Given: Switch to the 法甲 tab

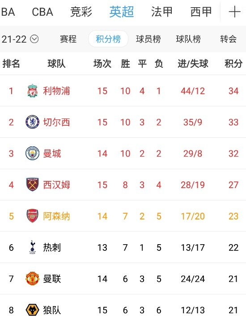Looking at the screenshot, I should tap(161, 12).
